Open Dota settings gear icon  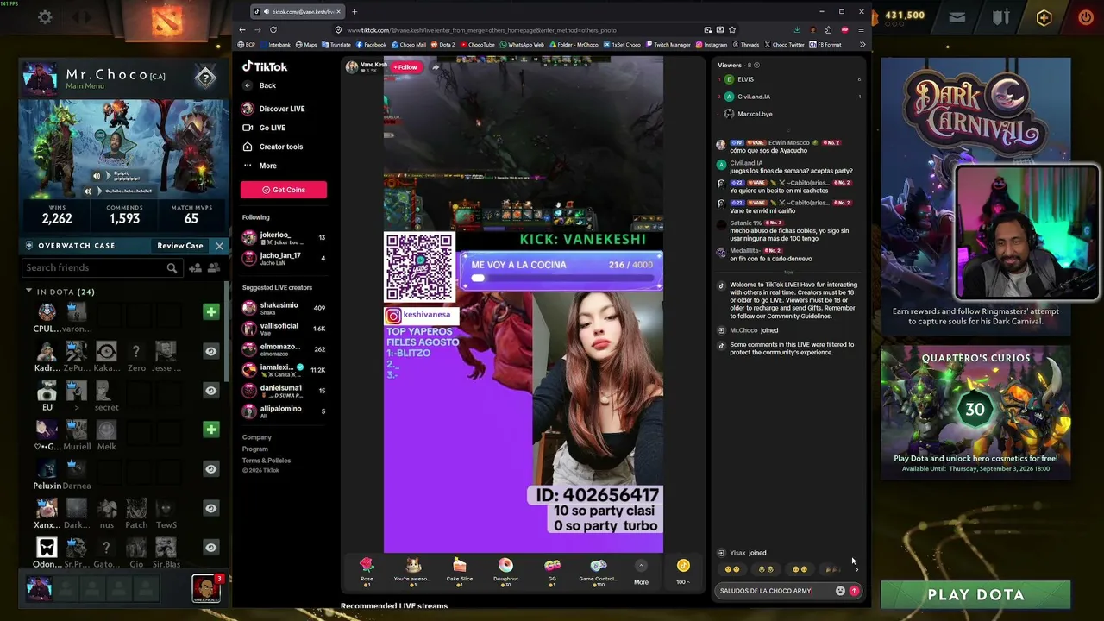pos(45,16)
